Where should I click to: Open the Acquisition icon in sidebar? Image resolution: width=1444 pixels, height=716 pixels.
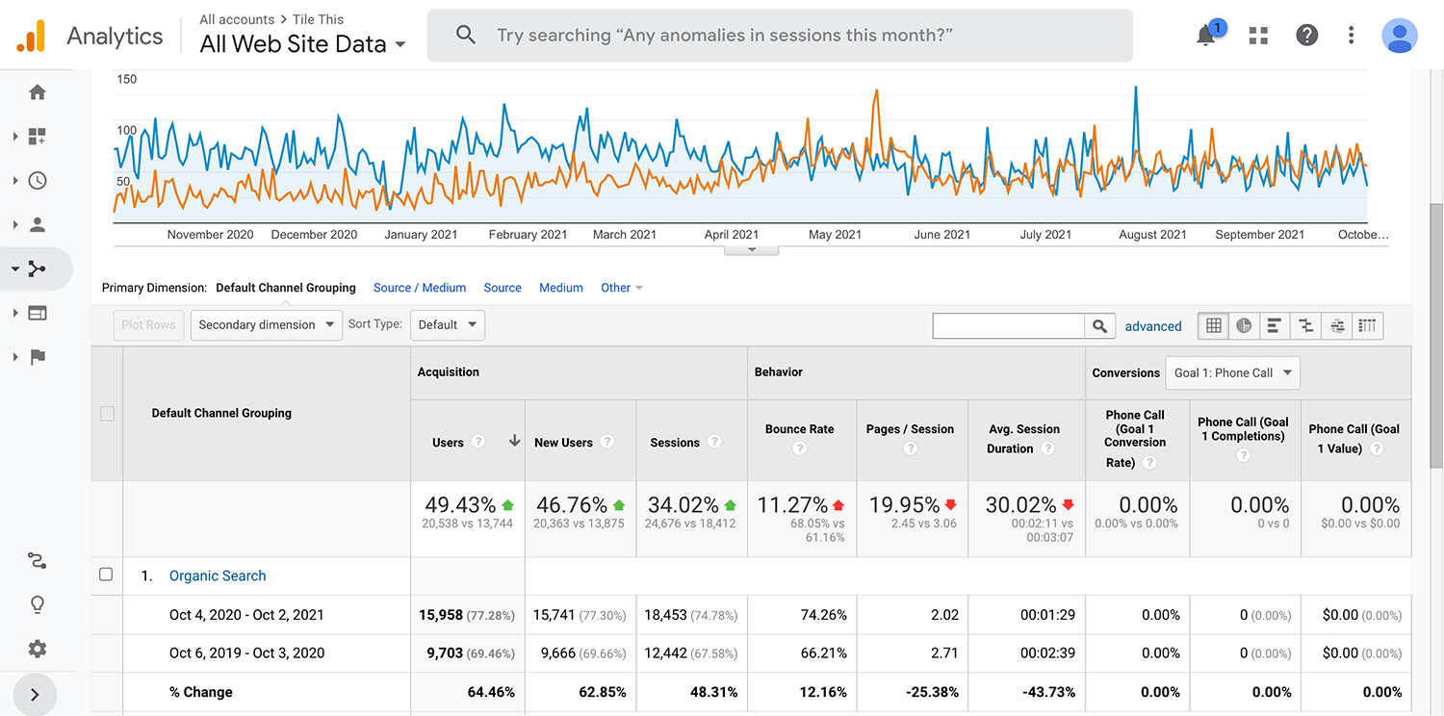[38, 269]
